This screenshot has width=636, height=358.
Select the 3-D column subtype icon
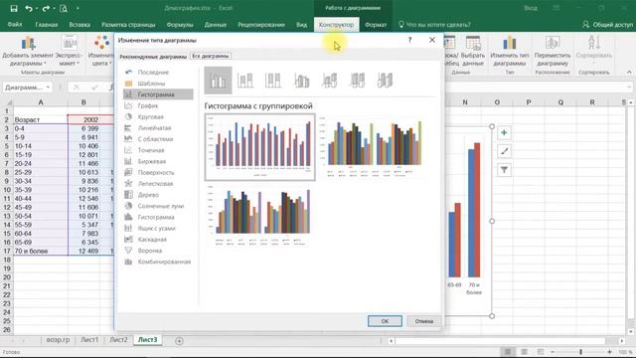click(385, 81)
